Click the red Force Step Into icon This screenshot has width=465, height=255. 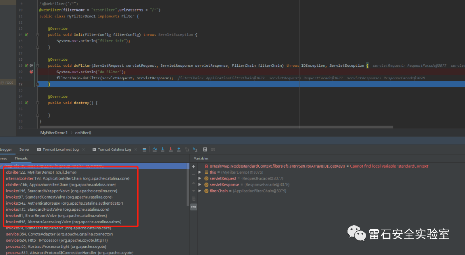(170, 149)
